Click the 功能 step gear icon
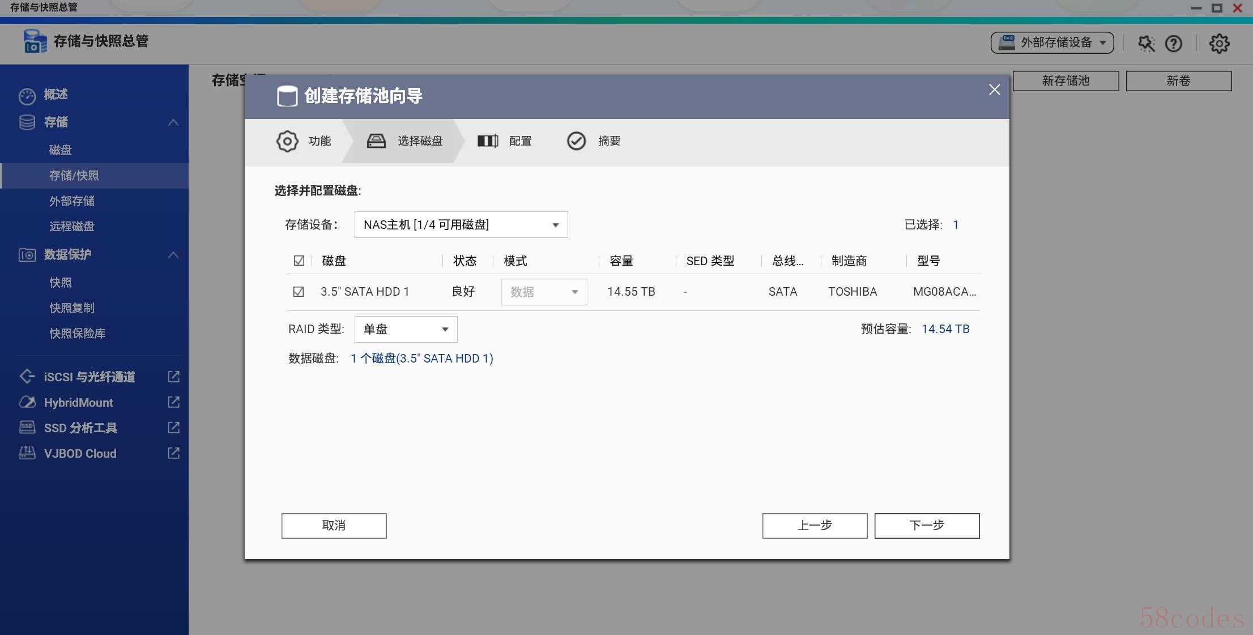The image size is (1253, 635). tap(287, 141)
